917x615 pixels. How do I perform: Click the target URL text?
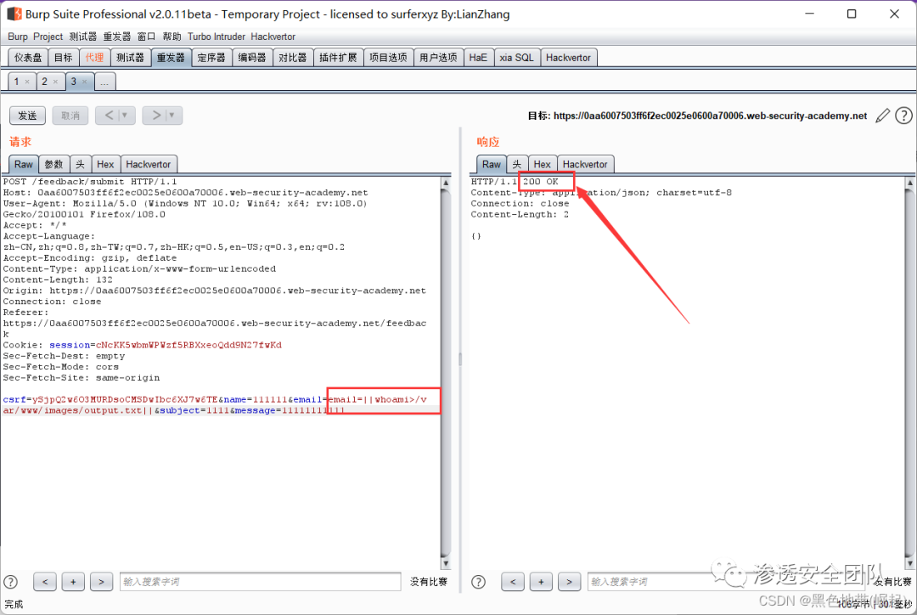pyautogui.click(x=710, y=116)
